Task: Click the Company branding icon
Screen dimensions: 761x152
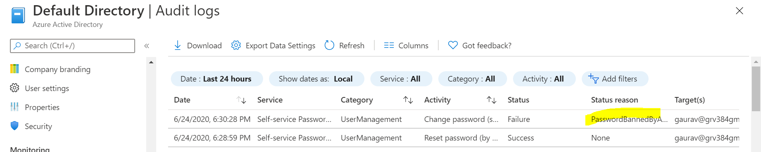Action: pyautogui.click(x=15, y=69)
